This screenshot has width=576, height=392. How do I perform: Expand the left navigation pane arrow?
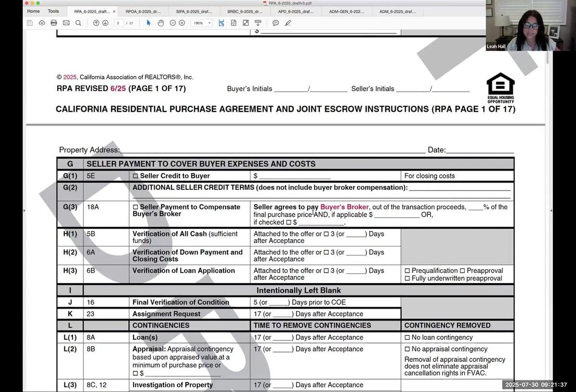click(x=24, y=210)
